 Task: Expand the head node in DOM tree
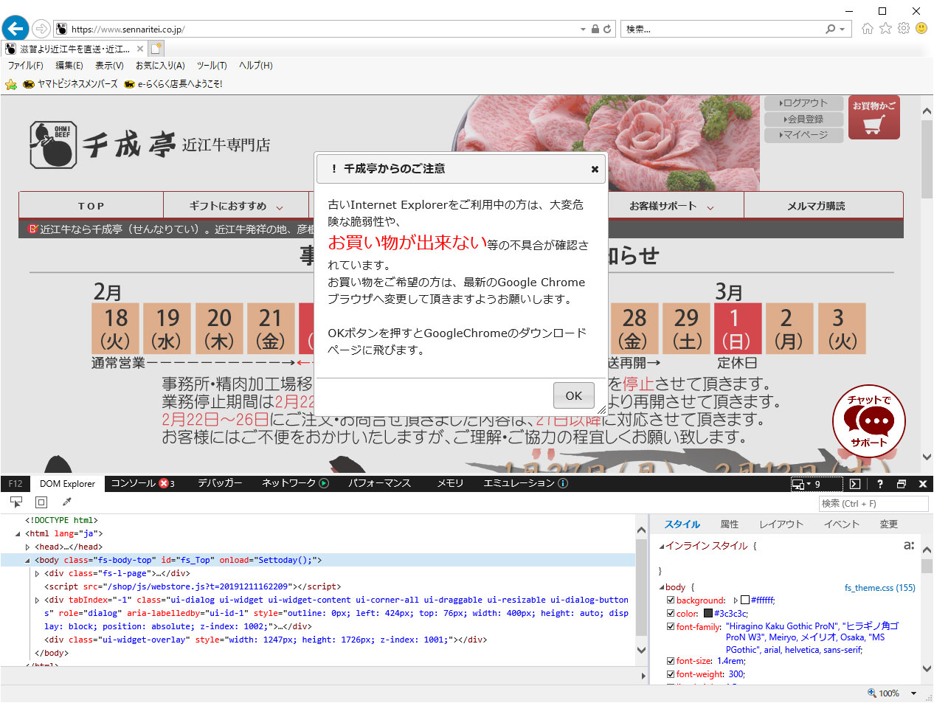pos(27,547)
